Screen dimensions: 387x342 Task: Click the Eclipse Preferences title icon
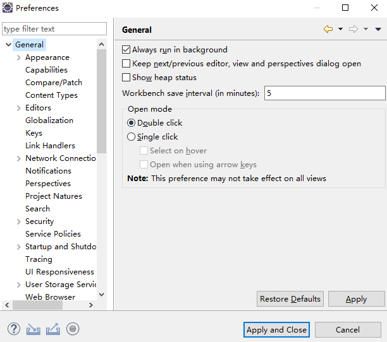tap(8, 8)
